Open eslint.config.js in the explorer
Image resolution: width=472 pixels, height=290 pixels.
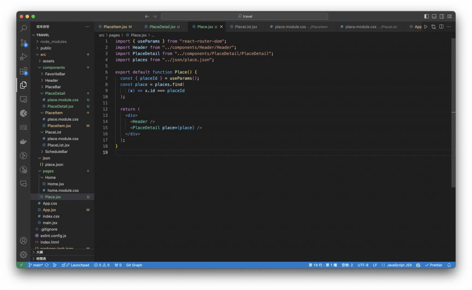pos(62,236)
